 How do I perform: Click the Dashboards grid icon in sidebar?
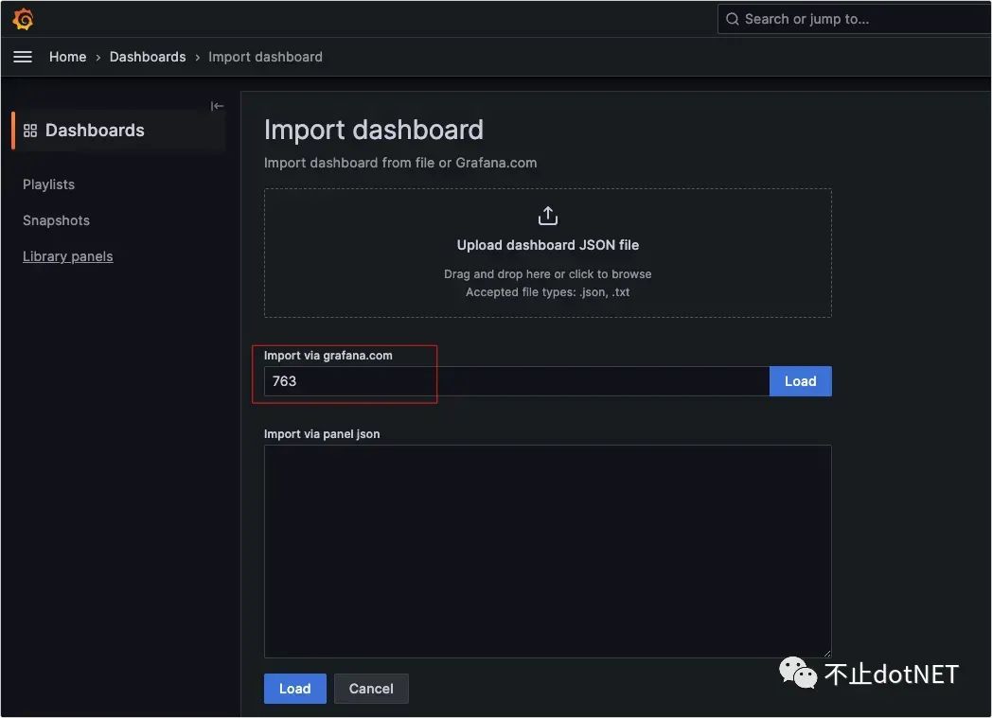30,131
